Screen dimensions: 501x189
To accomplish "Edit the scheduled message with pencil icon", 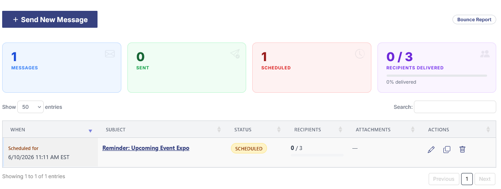I will tap(431, 150).
